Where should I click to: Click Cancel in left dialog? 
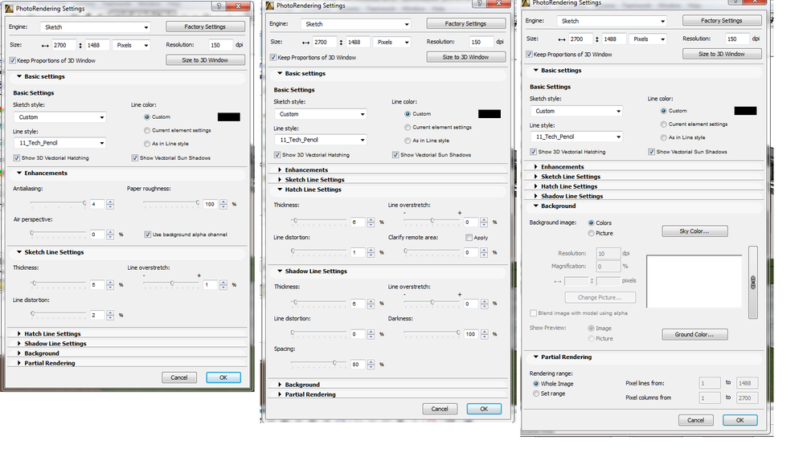tap(179, 377)
